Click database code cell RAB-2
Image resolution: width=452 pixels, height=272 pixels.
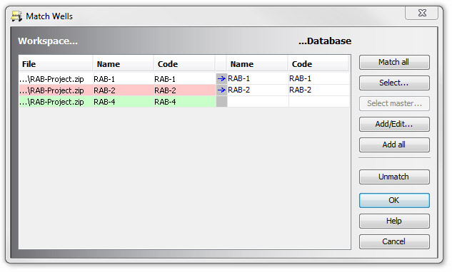[319, 90]
